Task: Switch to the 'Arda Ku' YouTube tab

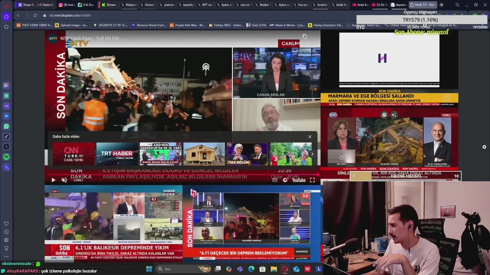Action: (360, 5)
